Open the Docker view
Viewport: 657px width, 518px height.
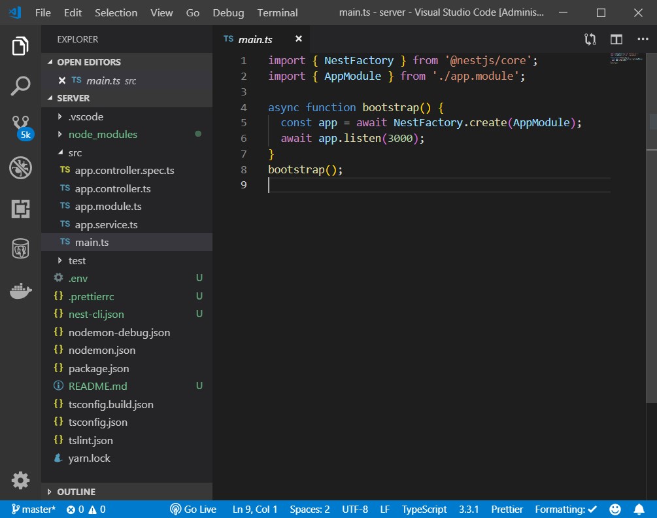20,290
